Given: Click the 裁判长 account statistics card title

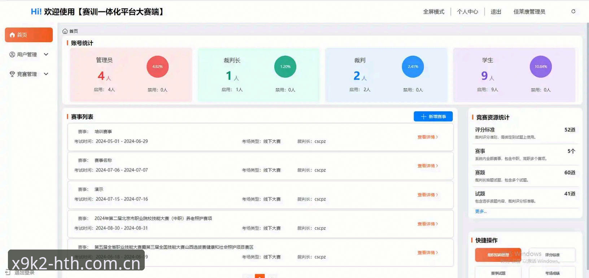Looking at the screenshot, I should (232, 60).
